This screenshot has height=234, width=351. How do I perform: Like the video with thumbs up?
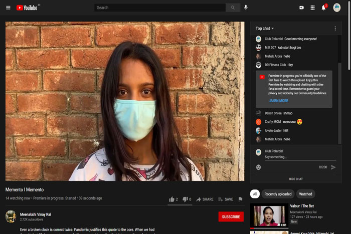click(x=173, y=199)
